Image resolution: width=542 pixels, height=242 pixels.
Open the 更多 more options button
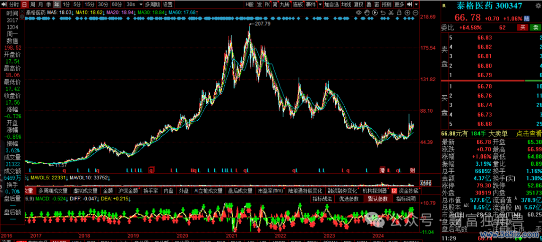(x=399, y=5)
